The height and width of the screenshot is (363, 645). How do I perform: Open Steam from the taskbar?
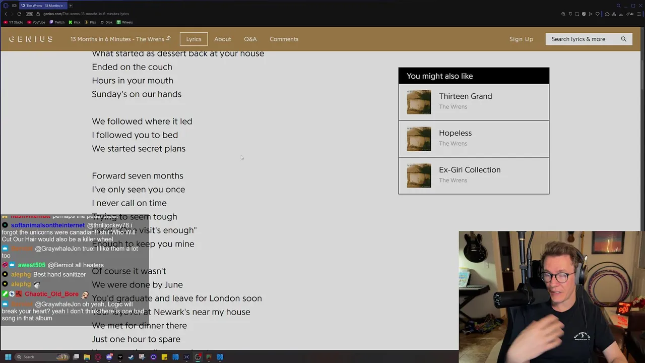point(131,357)
